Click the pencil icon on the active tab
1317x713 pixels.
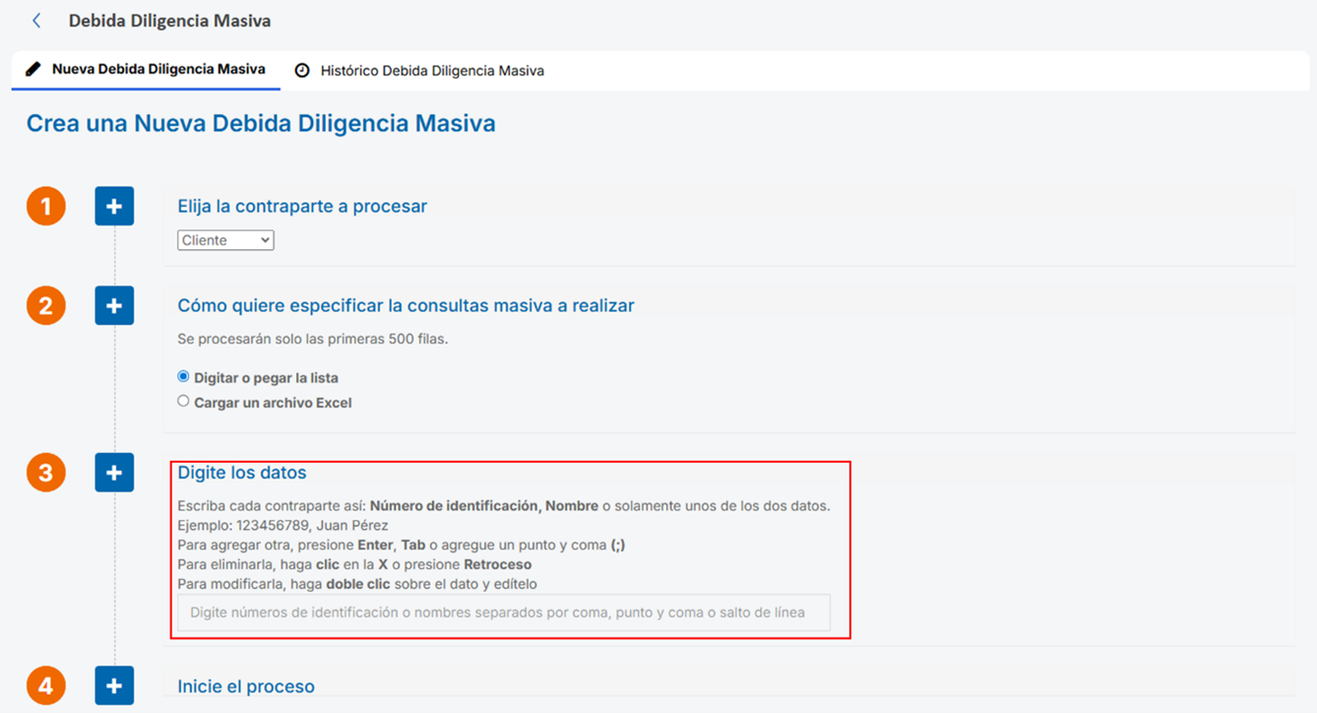pos(34,70)
